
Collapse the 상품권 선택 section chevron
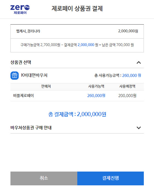pos(139,62)
